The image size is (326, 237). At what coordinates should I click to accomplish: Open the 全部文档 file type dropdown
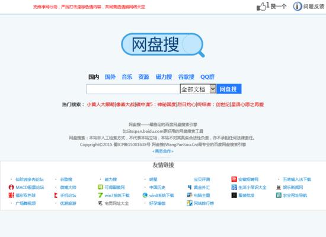[198, 89]
